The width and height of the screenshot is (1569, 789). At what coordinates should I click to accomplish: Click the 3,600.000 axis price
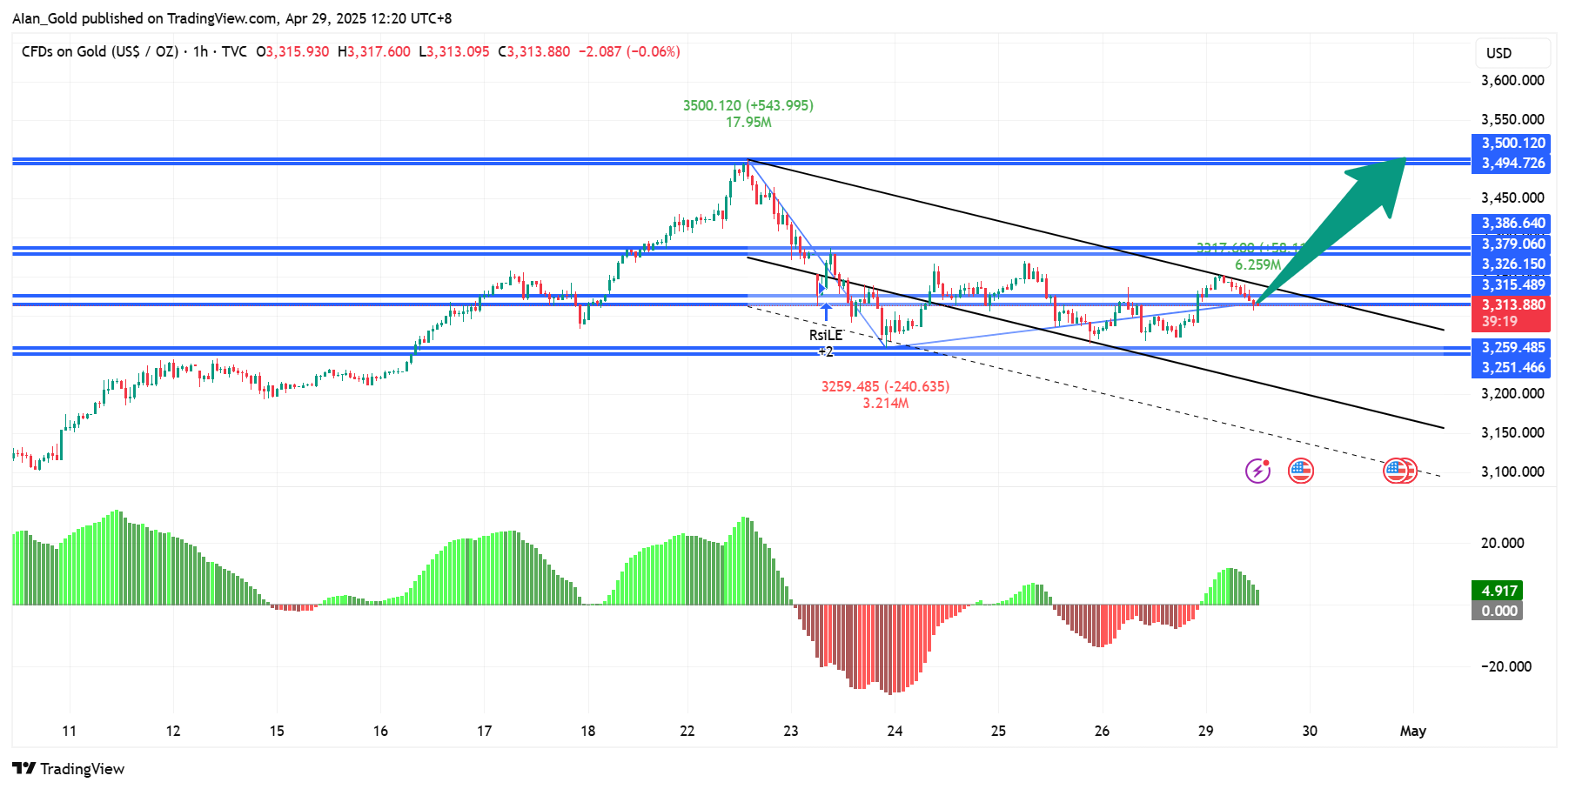[x=1512, y=80]
